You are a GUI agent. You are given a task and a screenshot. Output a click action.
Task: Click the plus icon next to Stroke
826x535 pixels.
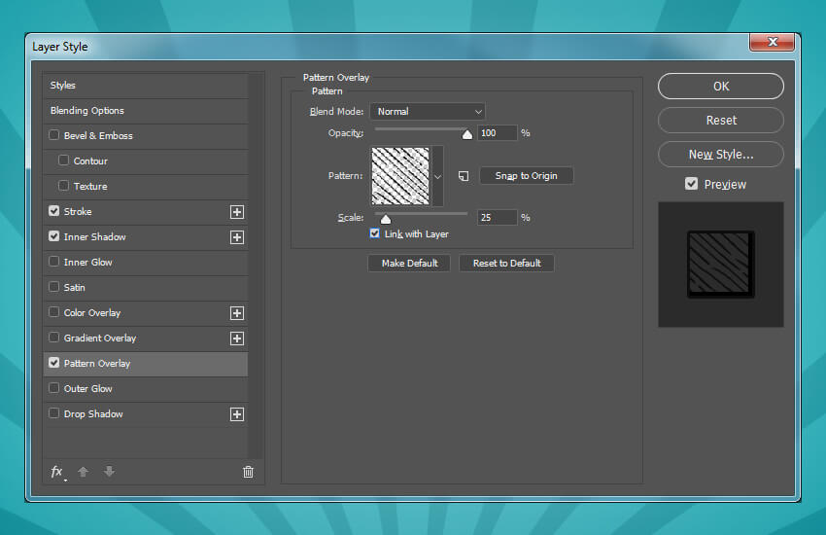tap(236, 212)
